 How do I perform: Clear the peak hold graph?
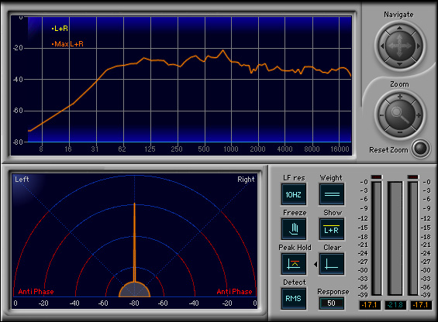click(331, 264)
